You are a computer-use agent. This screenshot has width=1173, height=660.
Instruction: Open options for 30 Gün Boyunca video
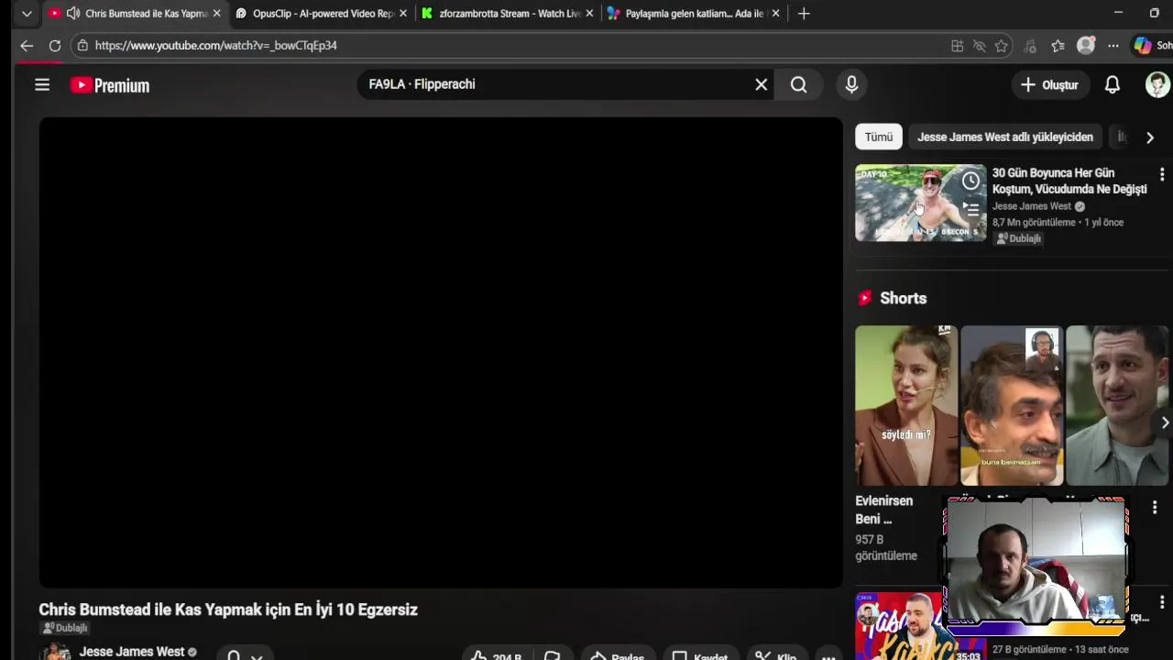[1161, 174]
